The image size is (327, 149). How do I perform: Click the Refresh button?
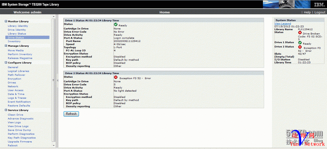click(x=71, y=114)
